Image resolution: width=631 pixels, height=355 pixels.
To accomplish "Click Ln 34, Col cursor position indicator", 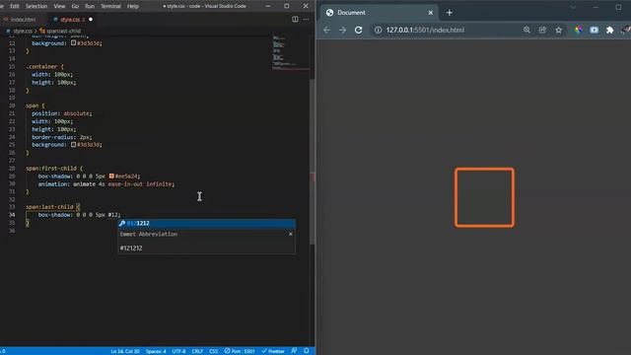I will pyautogui.click(x=125, y=351).
